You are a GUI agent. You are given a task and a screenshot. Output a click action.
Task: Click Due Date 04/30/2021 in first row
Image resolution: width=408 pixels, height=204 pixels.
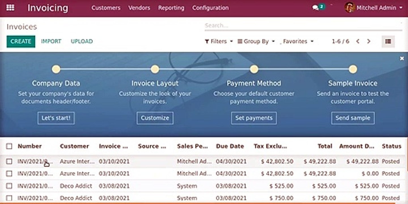(x=231, y=161)
